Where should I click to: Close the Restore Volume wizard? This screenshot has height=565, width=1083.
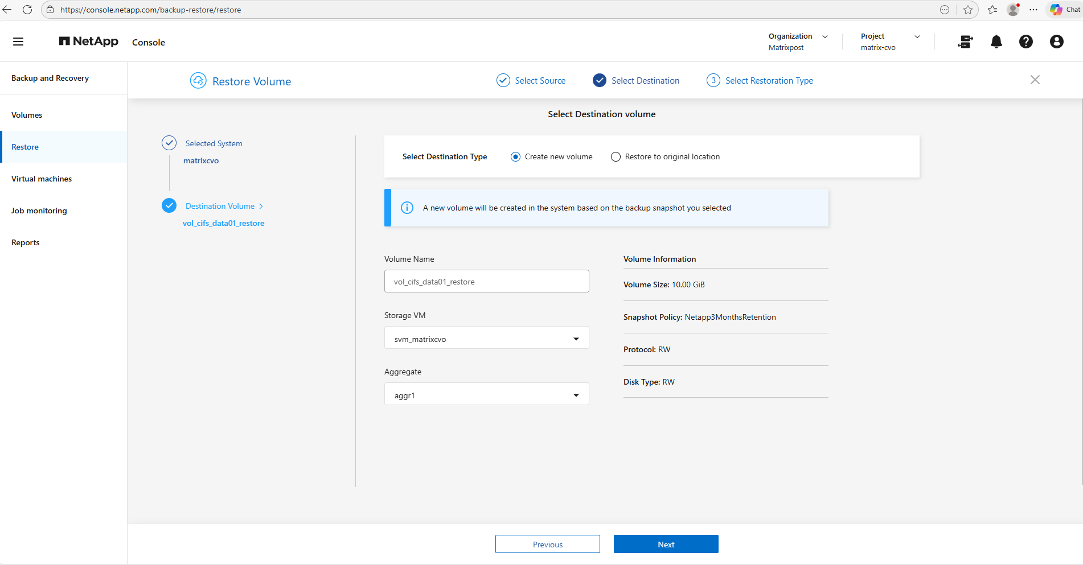click(1035, 80)
